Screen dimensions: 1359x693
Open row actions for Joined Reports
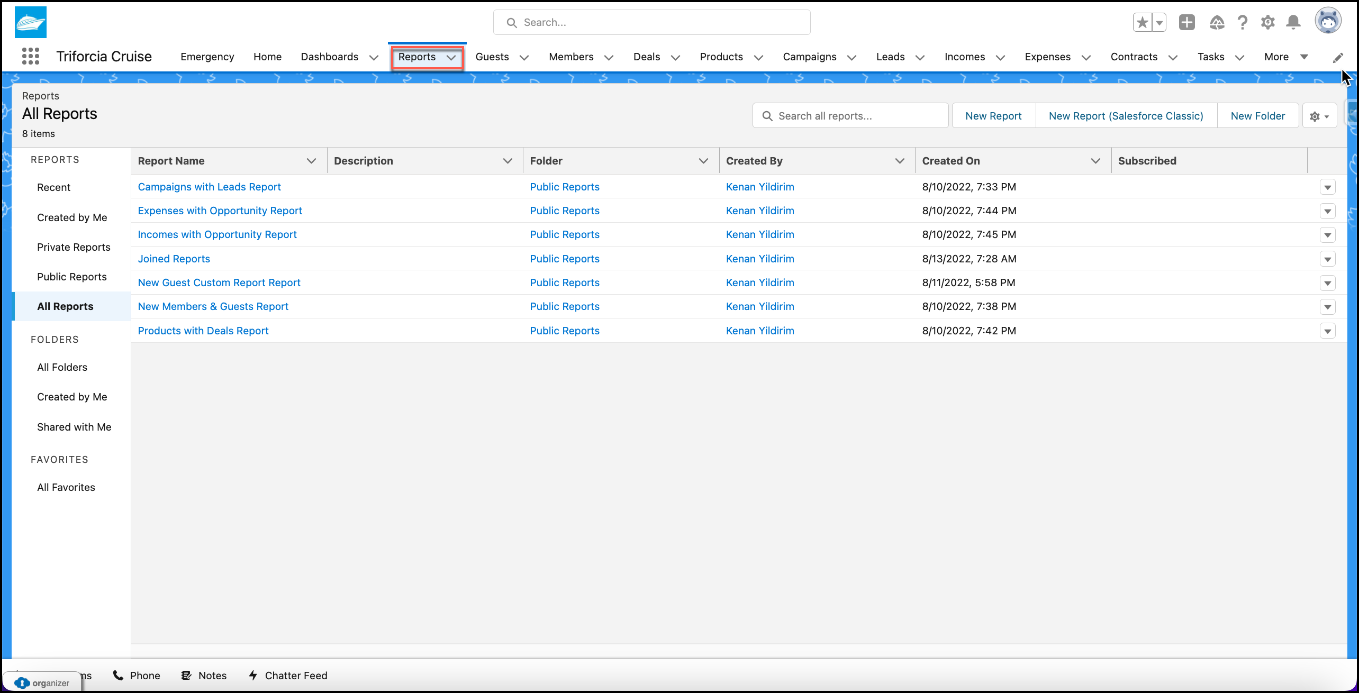(x=1328, y=259)
